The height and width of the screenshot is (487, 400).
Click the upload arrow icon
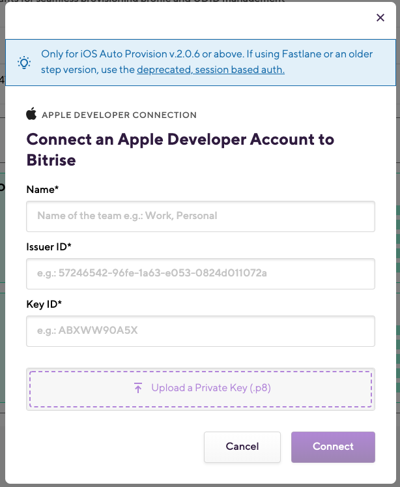tap(138, 388)
